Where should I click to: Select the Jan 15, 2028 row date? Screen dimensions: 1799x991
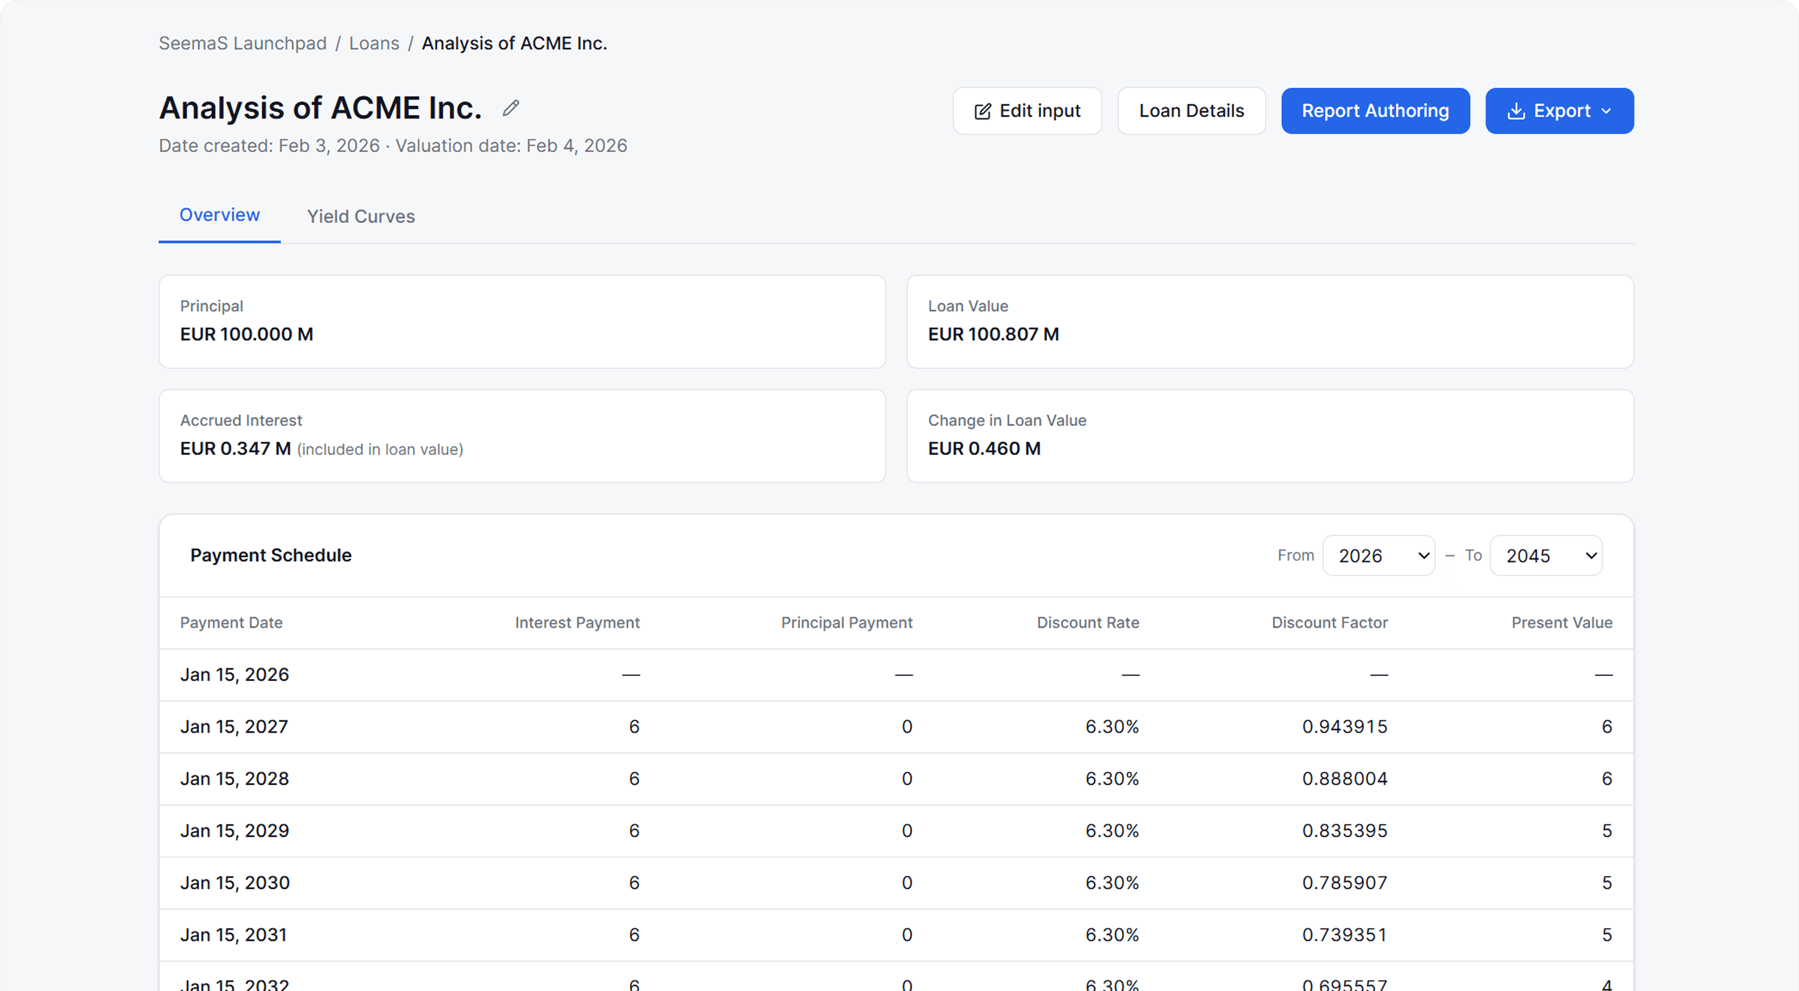(235, 779)
